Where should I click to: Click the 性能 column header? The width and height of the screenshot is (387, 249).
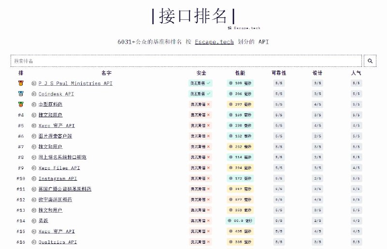coord(240,73)
